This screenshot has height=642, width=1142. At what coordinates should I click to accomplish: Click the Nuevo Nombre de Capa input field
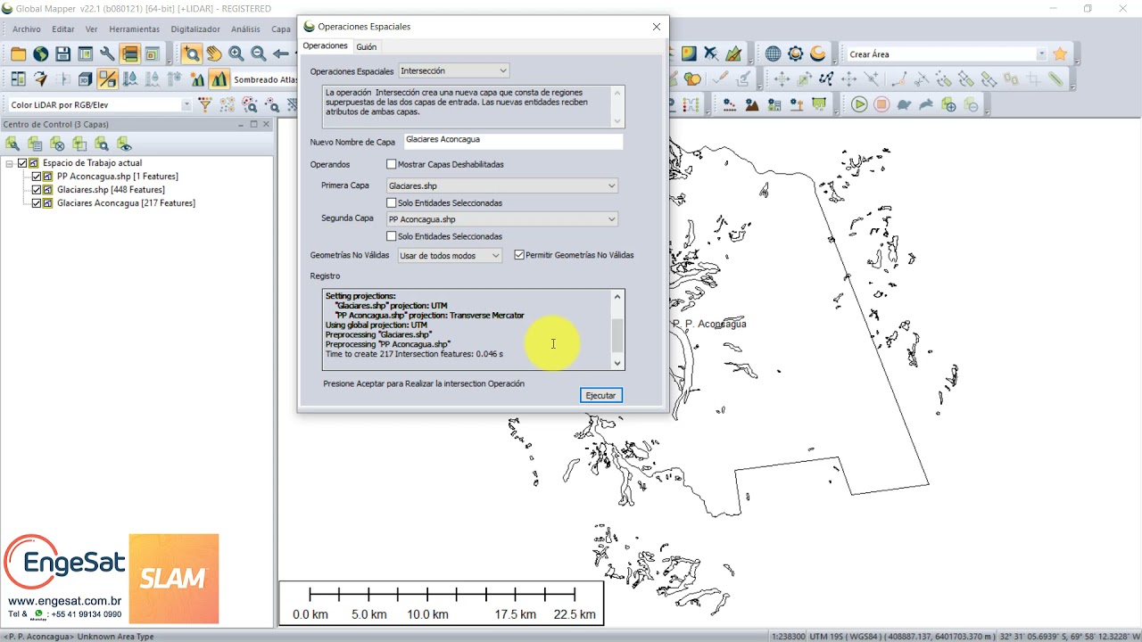[513, 140]
